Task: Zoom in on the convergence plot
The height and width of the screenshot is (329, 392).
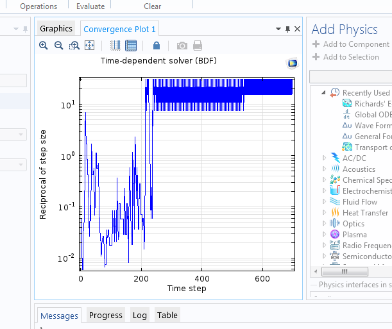Action: click(44, 46)
